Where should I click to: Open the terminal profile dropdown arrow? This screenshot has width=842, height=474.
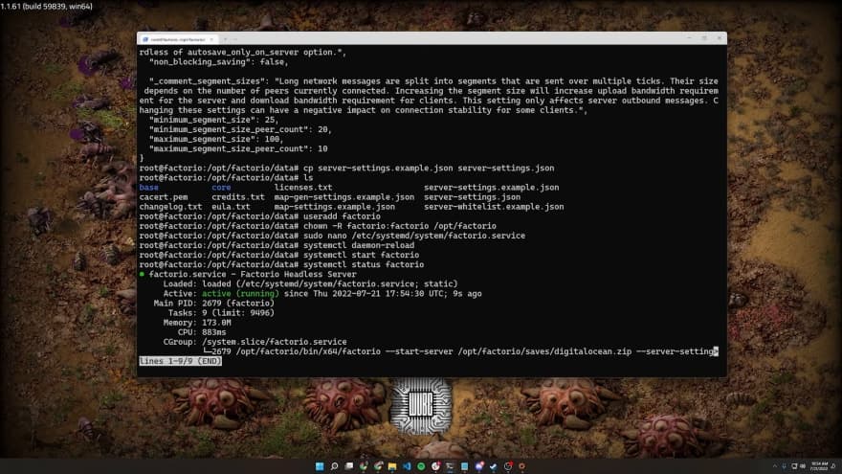pos(235,39)
